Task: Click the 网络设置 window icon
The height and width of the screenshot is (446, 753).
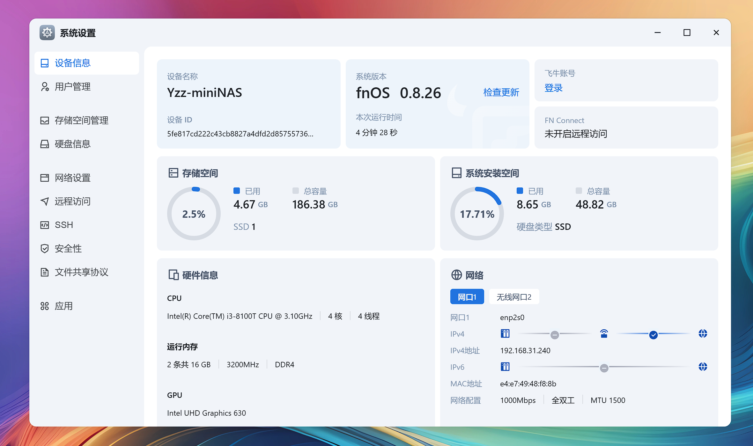Action: [x=45, y=178]
